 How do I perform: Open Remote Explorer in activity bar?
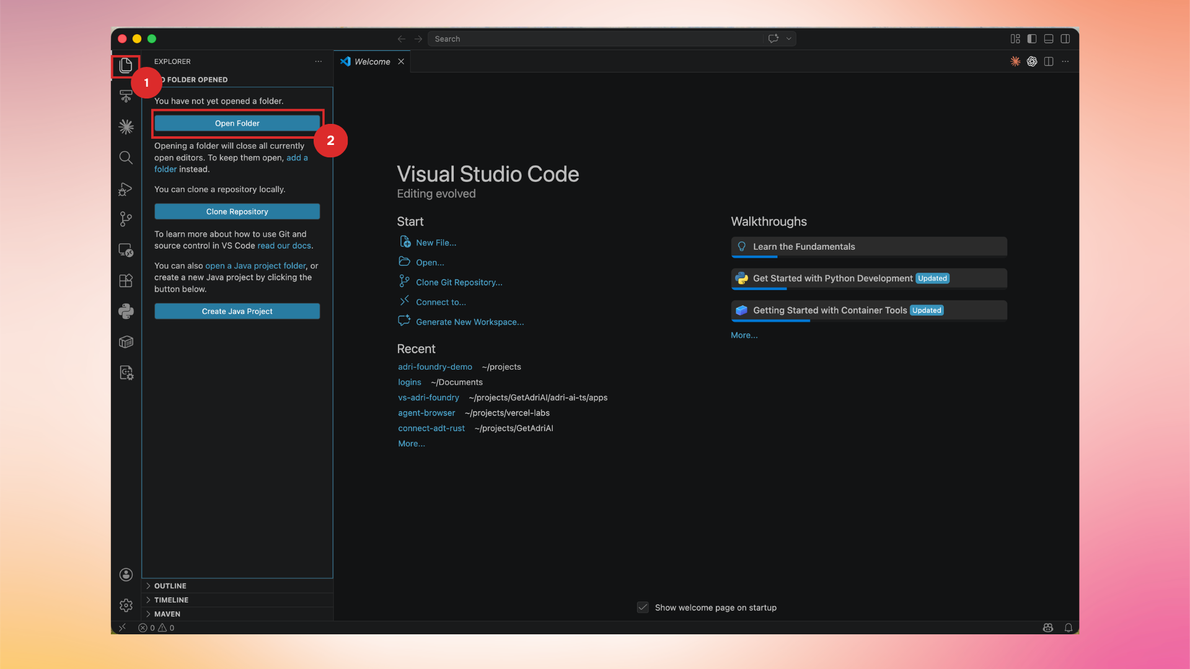pyautogui.click(x=126, y=250)
